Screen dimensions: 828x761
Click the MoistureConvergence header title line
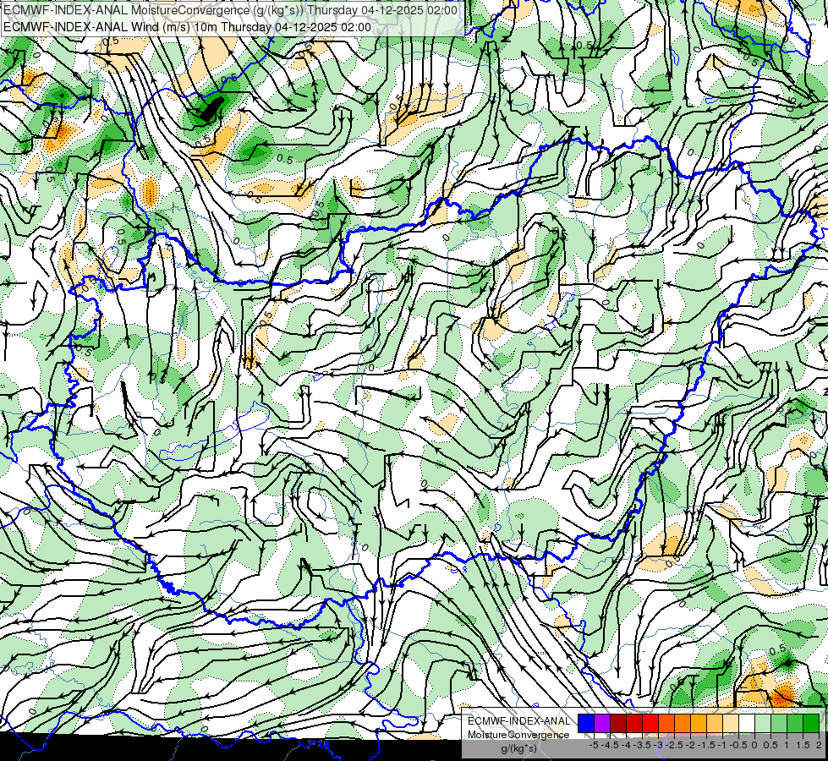(231, 10)
